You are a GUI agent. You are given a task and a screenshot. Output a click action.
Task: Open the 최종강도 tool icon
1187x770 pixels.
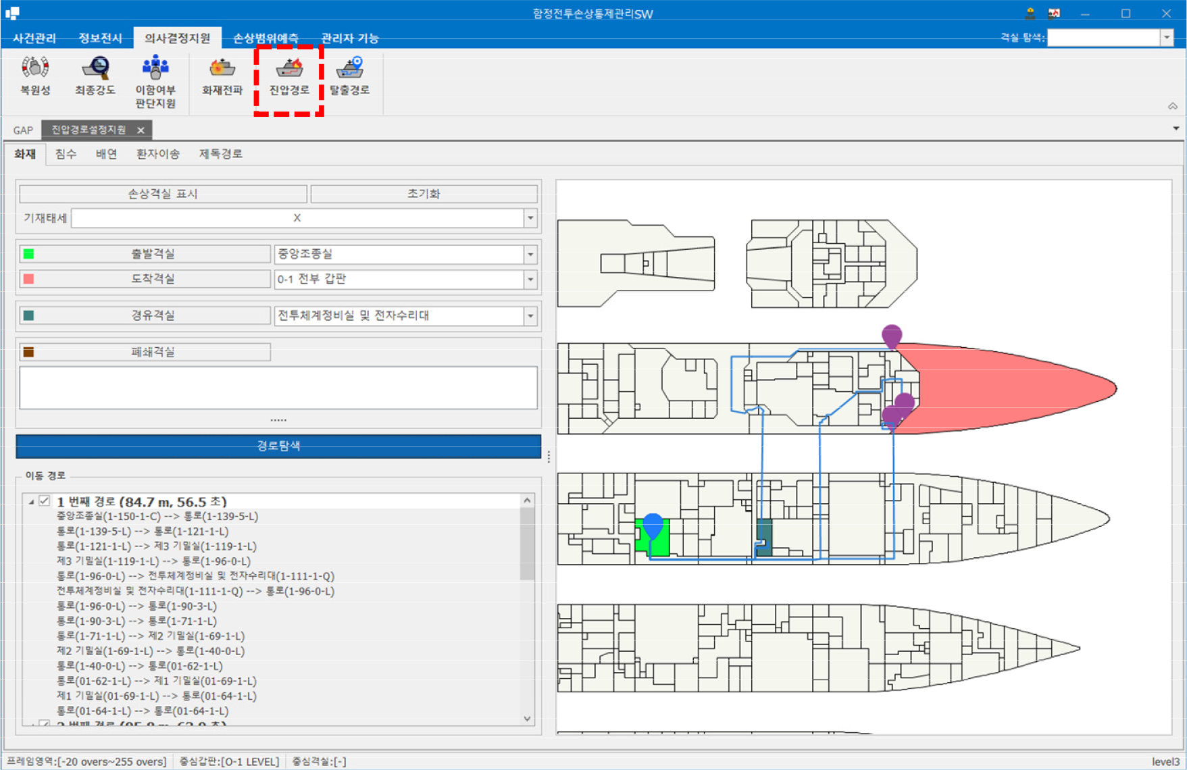[95, 76]
